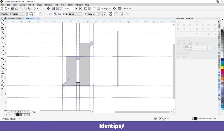Image resolution: width=224 pixels, height=131 pixels.
Task: Select the Interactive Fill tool
Action: (2, 85)
